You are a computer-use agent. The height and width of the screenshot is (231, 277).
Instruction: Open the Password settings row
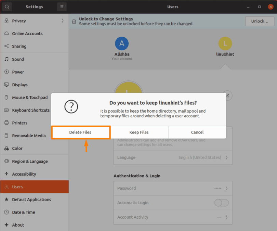click(173, 188)
